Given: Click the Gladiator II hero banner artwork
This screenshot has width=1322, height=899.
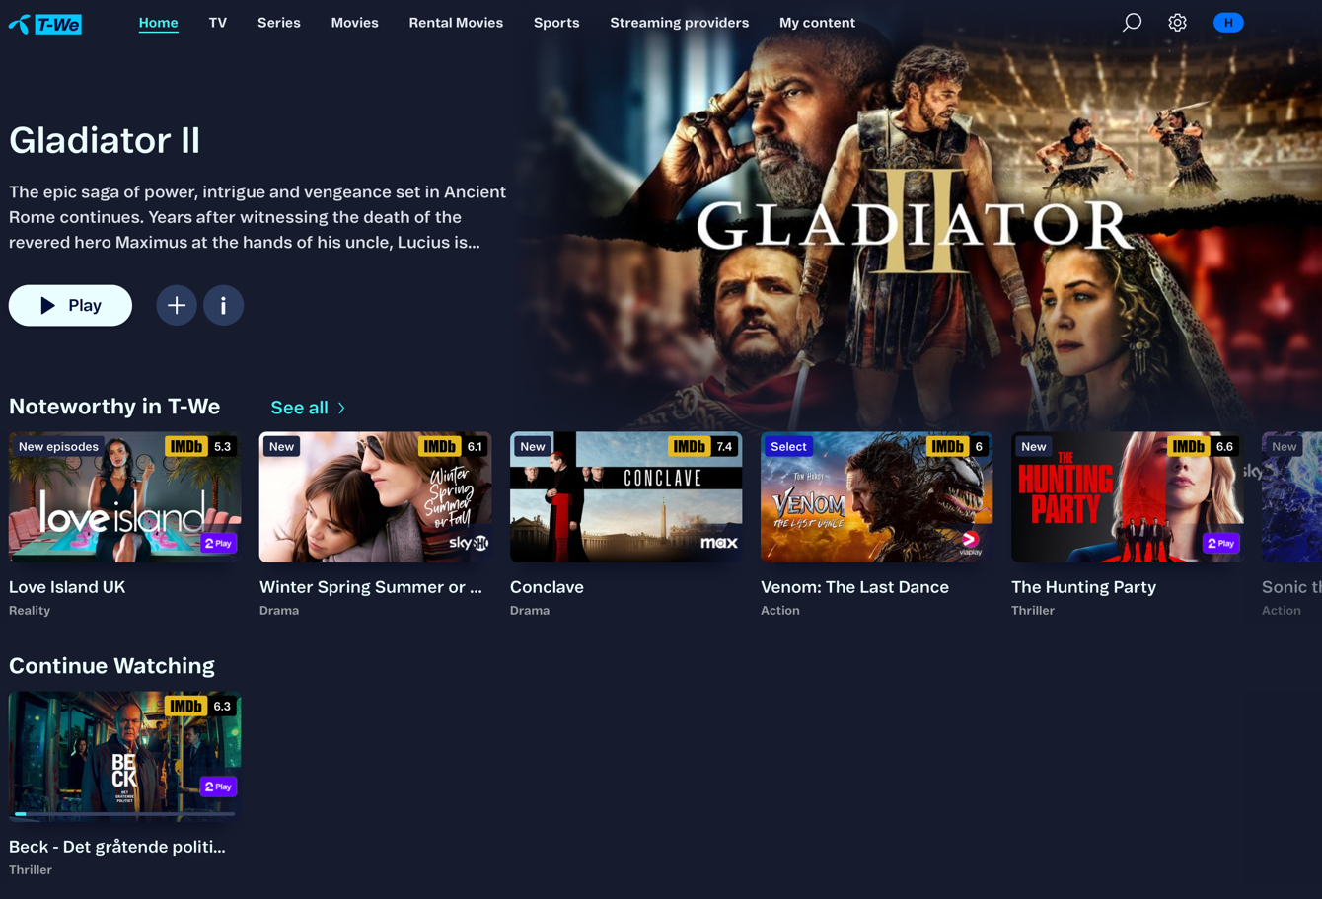Looking at the screenshot, I should [918, 217].
